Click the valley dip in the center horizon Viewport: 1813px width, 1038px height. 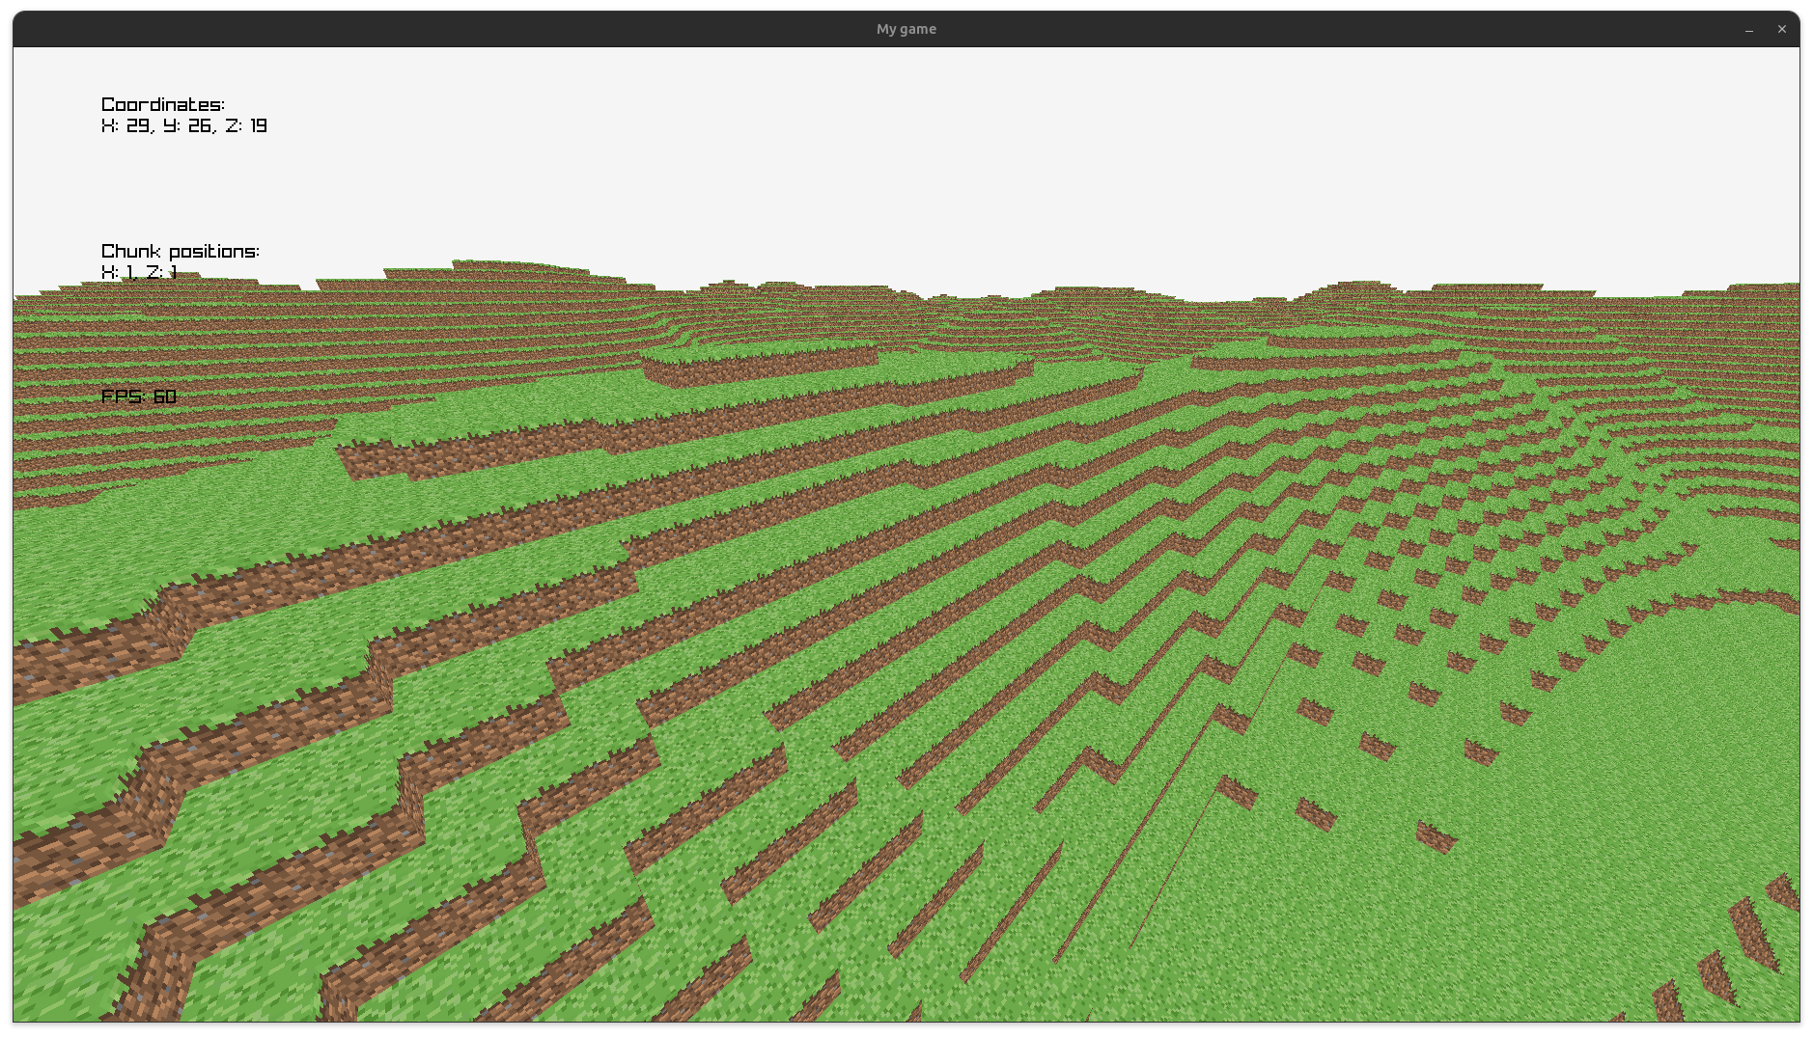pyautogui.click(x=1236, y=301)
